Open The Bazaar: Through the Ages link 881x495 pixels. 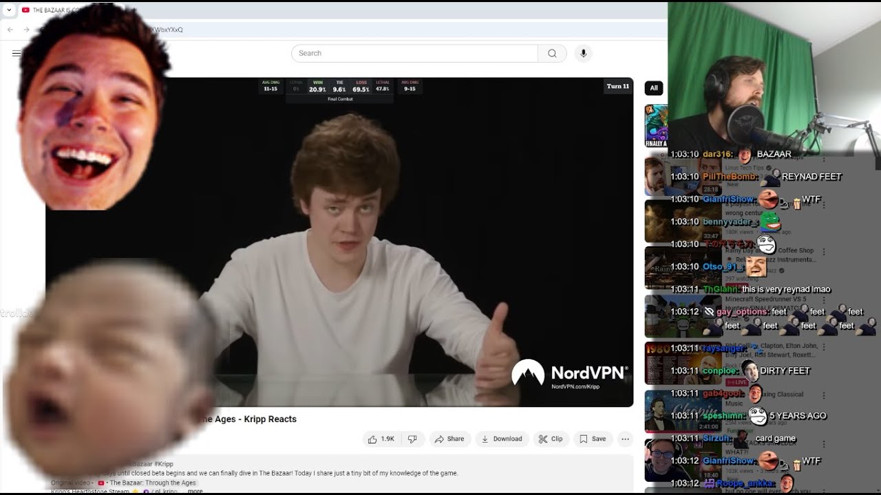click(151, 483)
